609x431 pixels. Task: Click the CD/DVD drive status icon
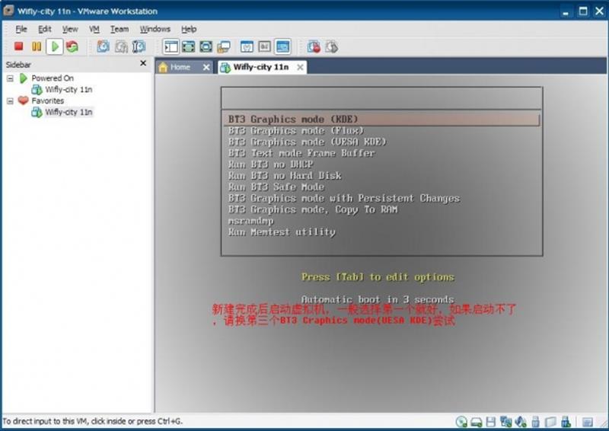461,422
